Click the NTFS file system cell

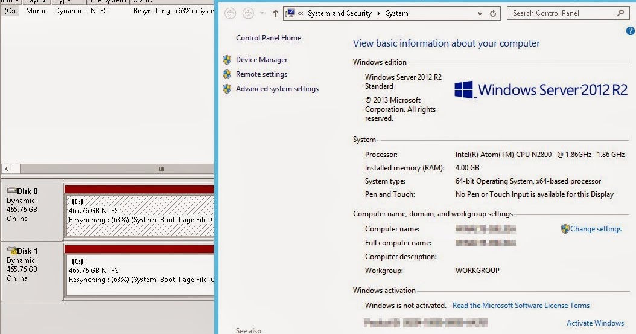coord(99,11)
